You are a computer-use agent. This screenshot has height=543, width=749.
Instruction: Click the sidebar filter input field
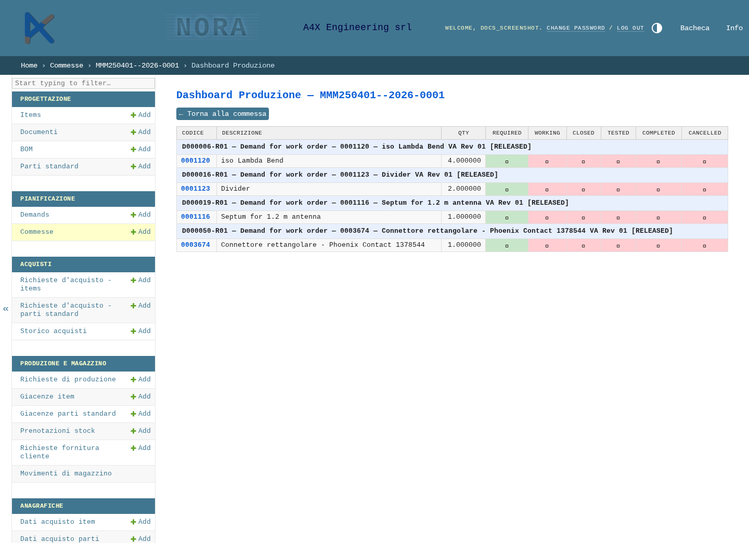click(83, 83)
